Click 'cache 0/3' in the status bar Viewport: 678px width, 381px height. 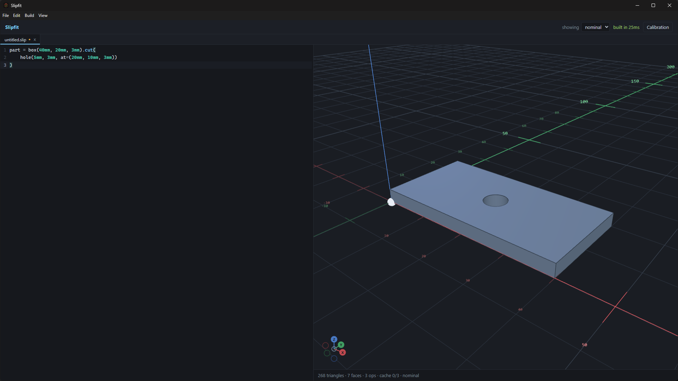pyautogui.click(x=389, y=376)
